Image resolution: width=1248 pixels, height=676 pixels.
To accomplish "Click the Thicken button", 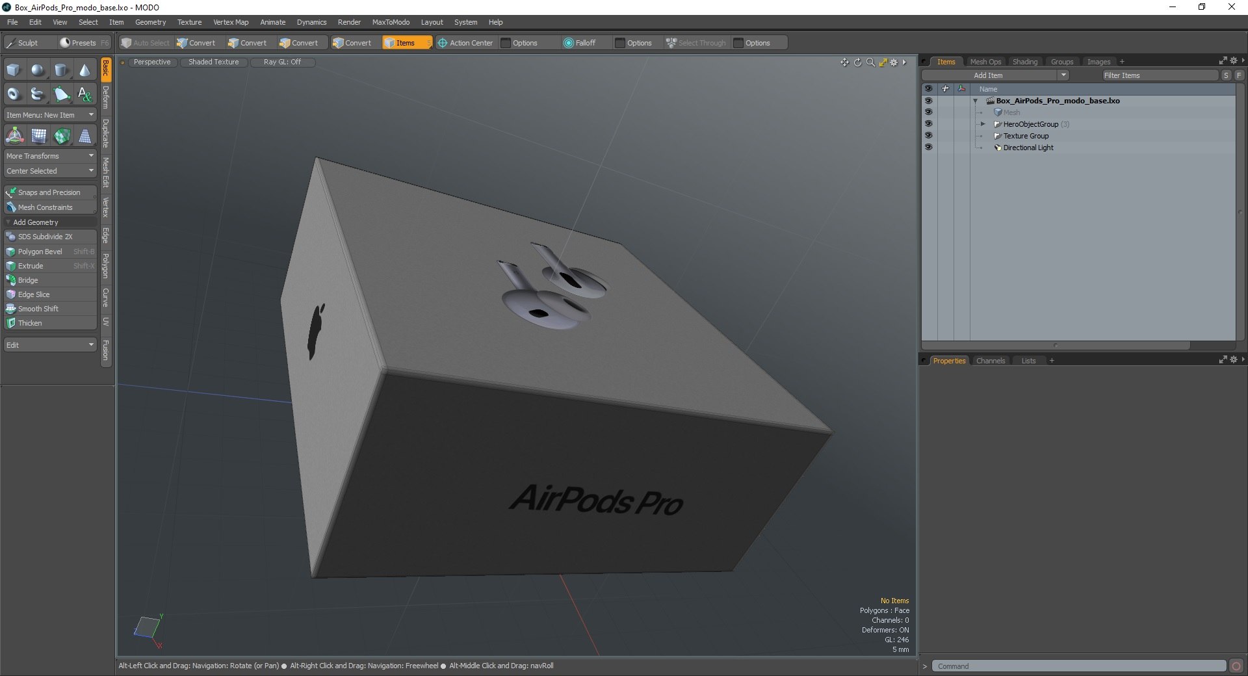I will coord(50,323).
